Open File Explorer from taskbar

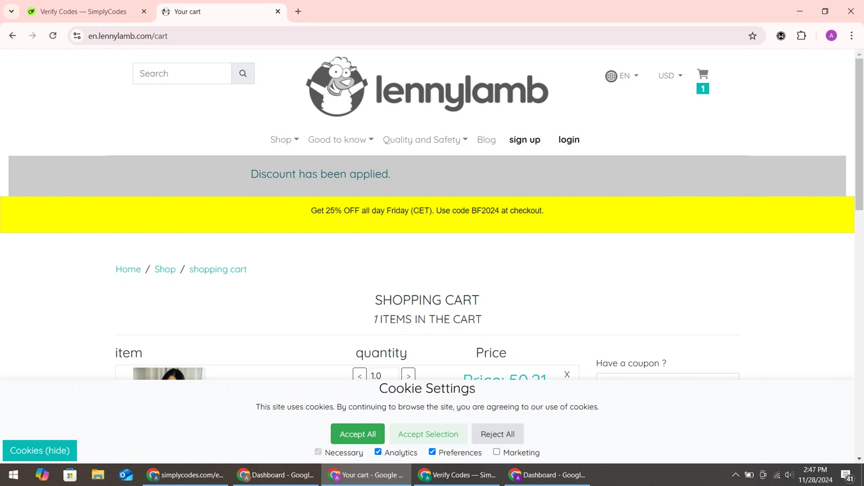(x=98, y=475)
